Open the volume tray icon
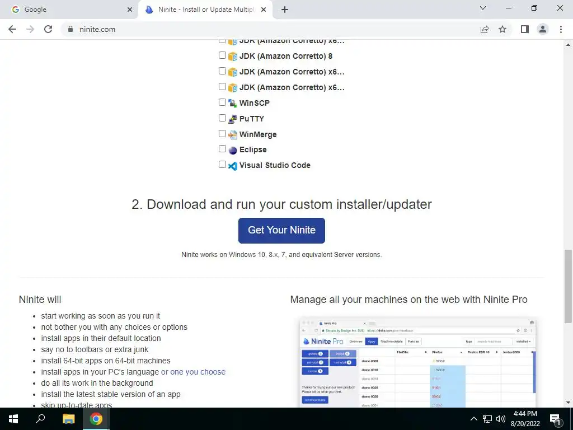The width and height of the screenshot is (573, 430). (x=501, y=419)
